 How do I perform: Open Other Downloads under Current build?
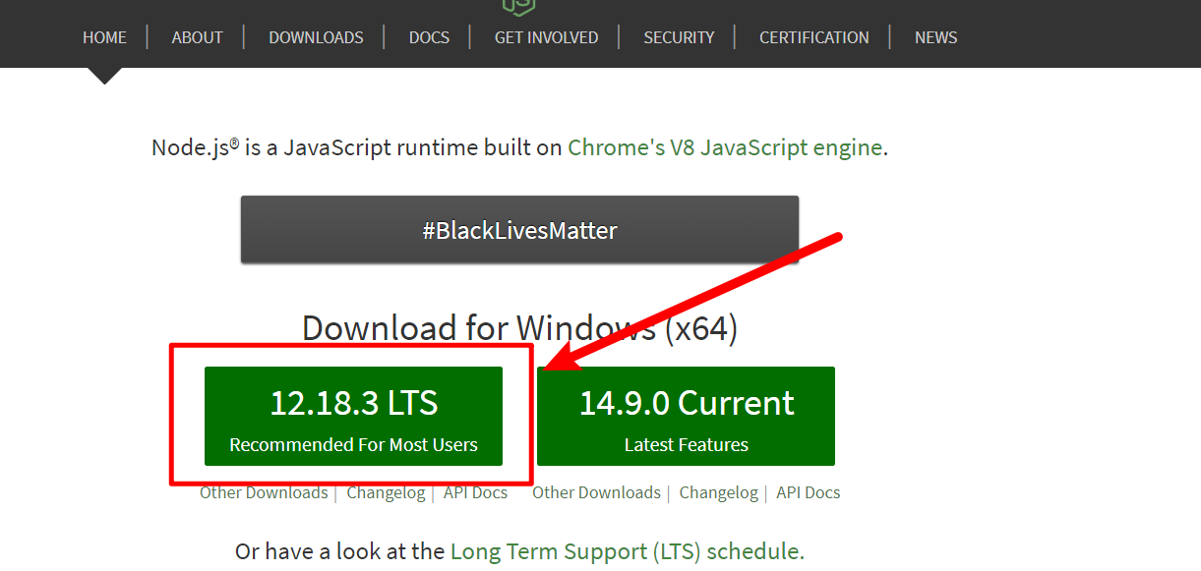pos(596,492)
